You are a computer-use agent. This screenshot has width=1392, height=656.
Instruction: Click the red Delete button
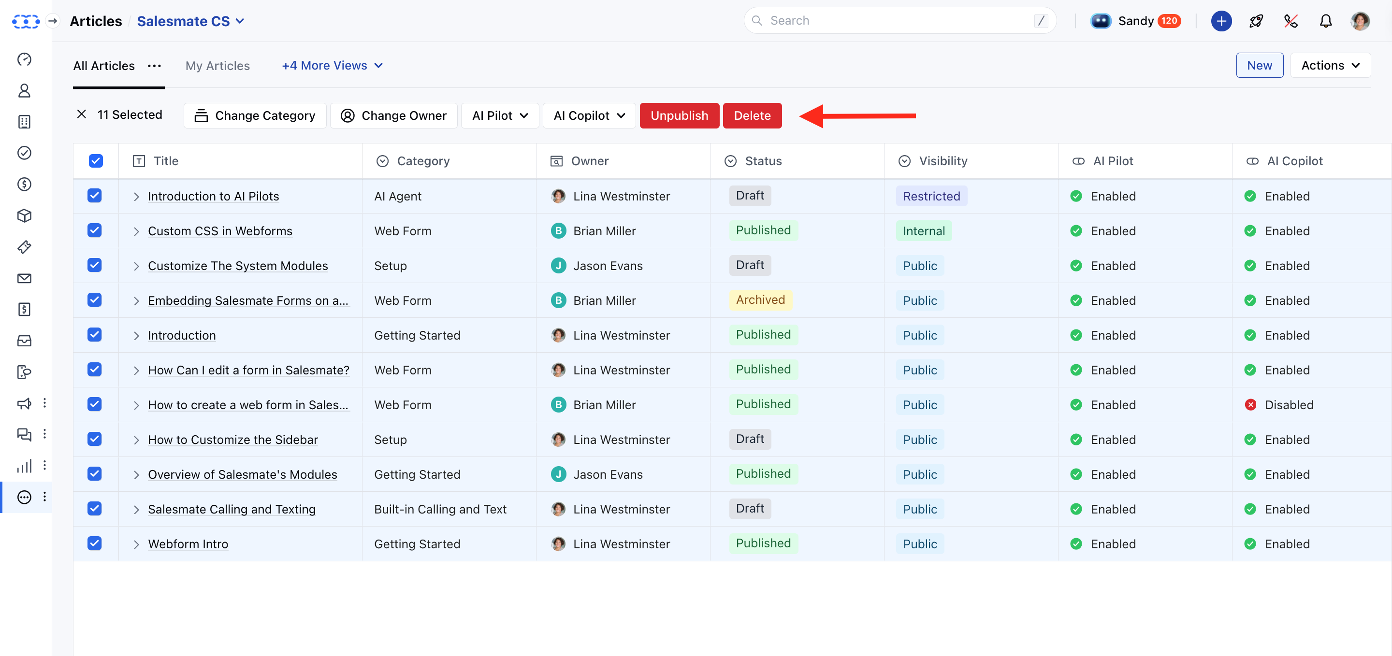(752, 115)
